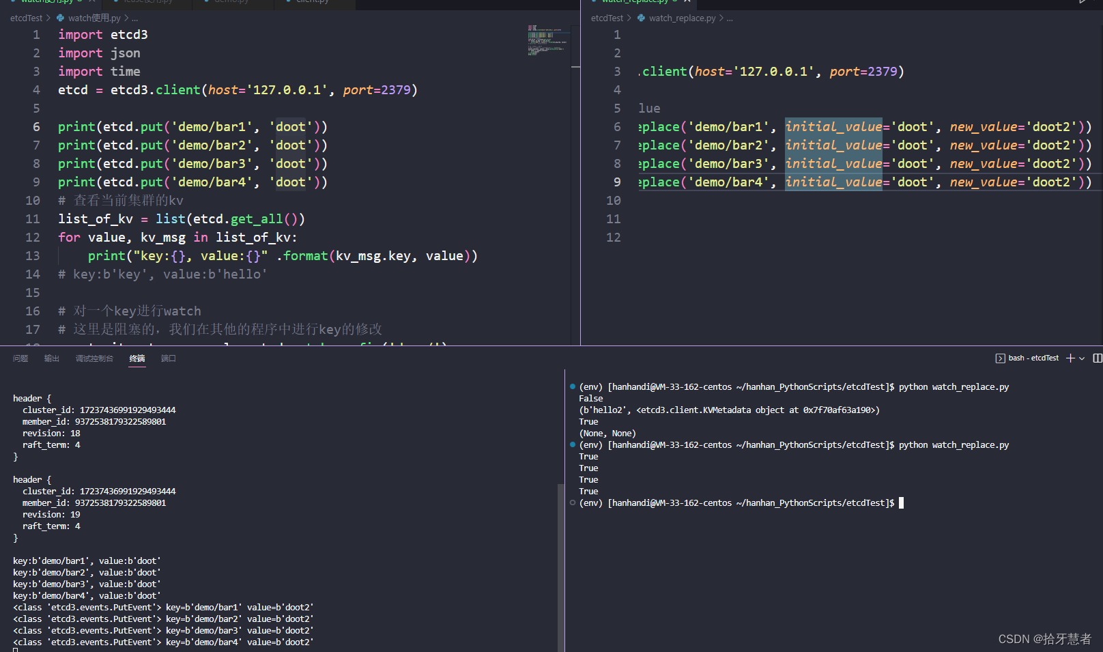Click second 'python watch_replace.py' command in terminal

click(954, 445)
